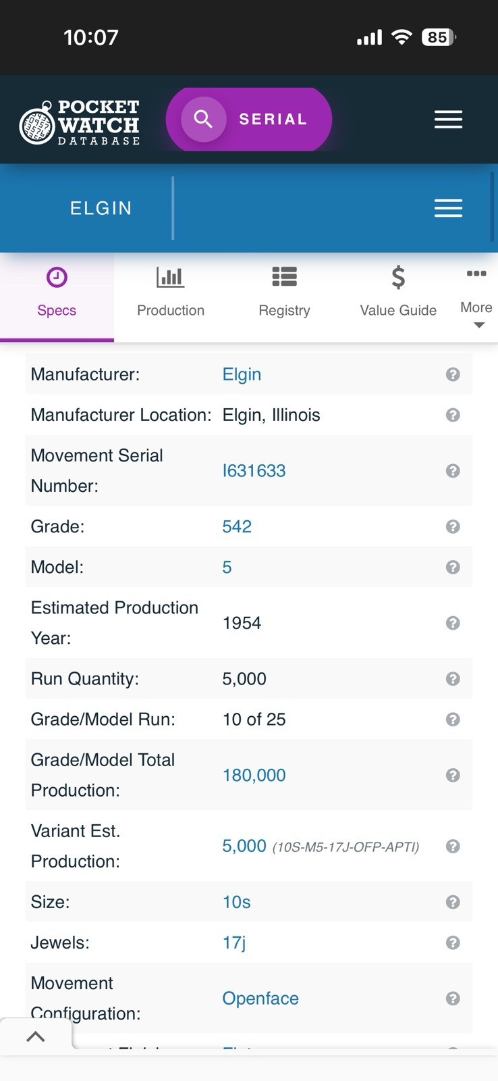Select the '10 of 25' run value
Screen dimensions: 498x1081
[254, 719]
